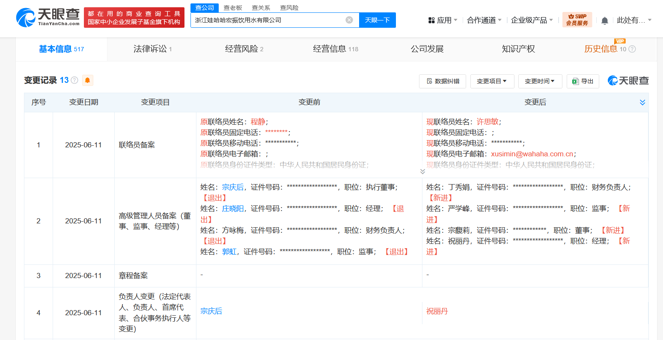This screenshot has width=663, height=340.
Task: Select the 法律诉讼 tab
Action: tap(152, 49)
